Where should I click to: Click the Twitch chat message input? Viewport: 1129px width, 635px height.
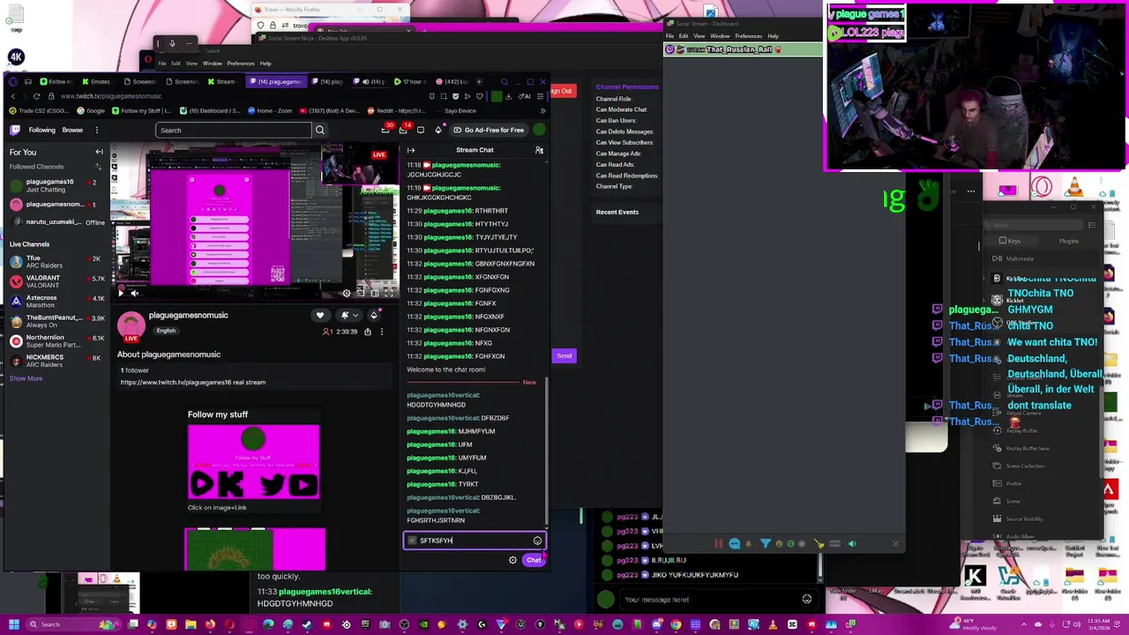(474, 540)
